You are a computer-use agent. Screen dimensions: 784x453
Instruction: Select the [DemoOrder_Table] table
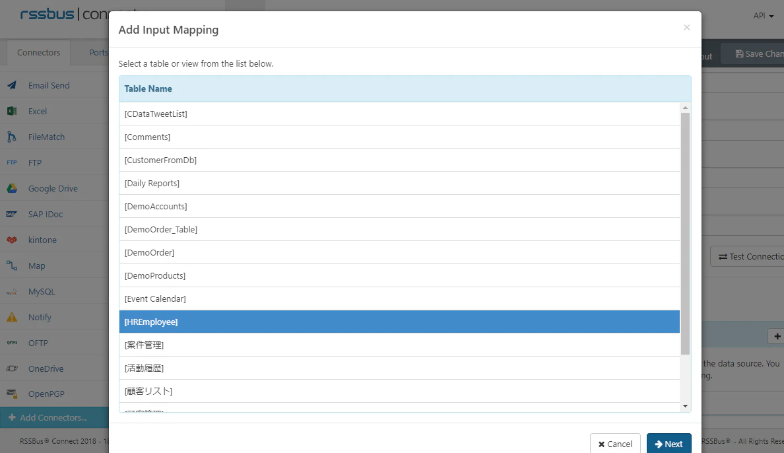[x=399, y=229]
